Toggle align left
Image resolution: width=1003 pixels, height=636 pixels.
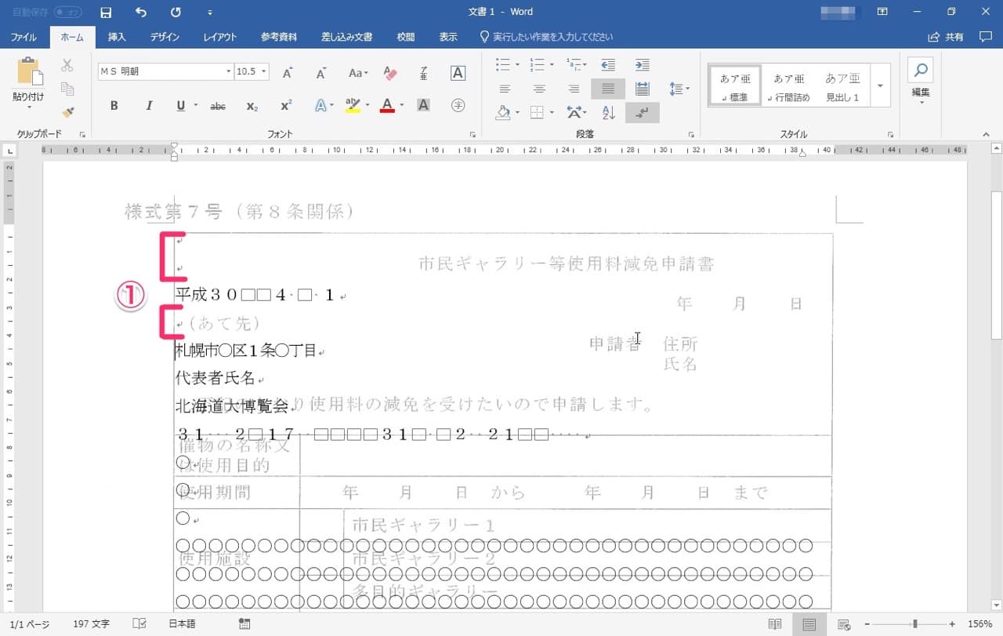click(x=505, y=89)
